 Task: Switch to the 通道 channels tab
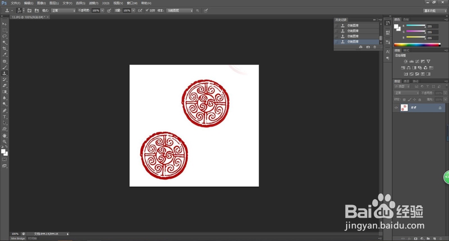click(406, 81)
